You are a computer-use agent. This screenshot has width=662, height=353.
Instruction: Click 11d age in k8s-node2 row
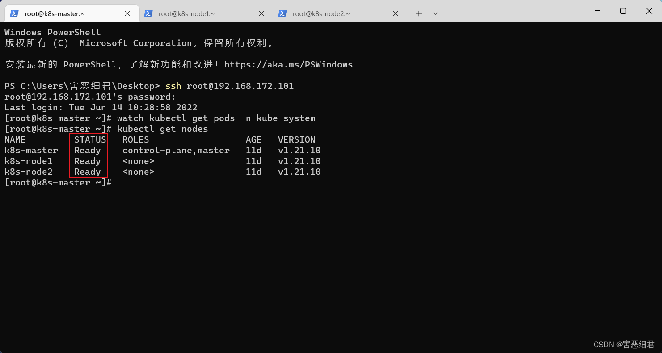click(254, 172)
